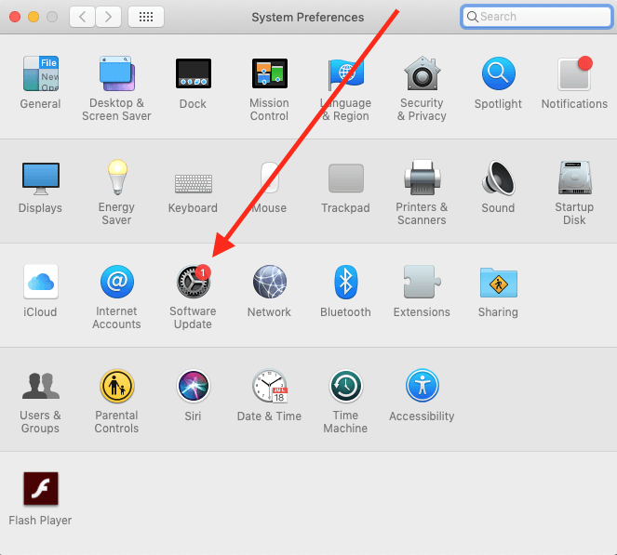Minimize window with yellow button
This screenshot has width=617, height=555.
click(34, 17)
